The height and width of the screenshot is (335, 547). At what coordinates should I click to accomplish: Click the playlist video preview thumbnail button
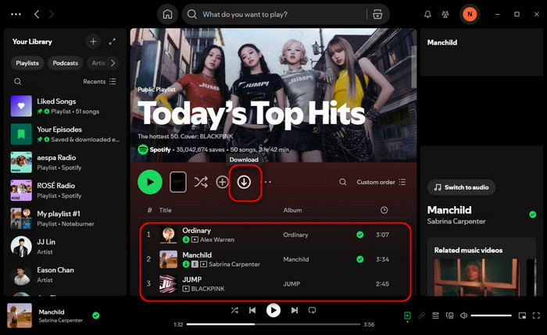pyautogui.click(x=178, y=182)
